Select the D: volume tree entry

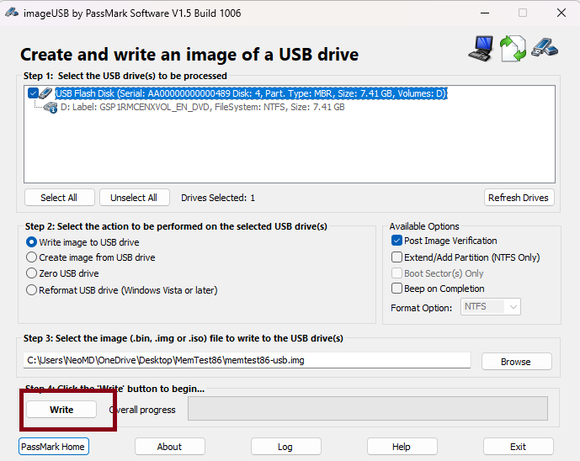click(202, 108)
